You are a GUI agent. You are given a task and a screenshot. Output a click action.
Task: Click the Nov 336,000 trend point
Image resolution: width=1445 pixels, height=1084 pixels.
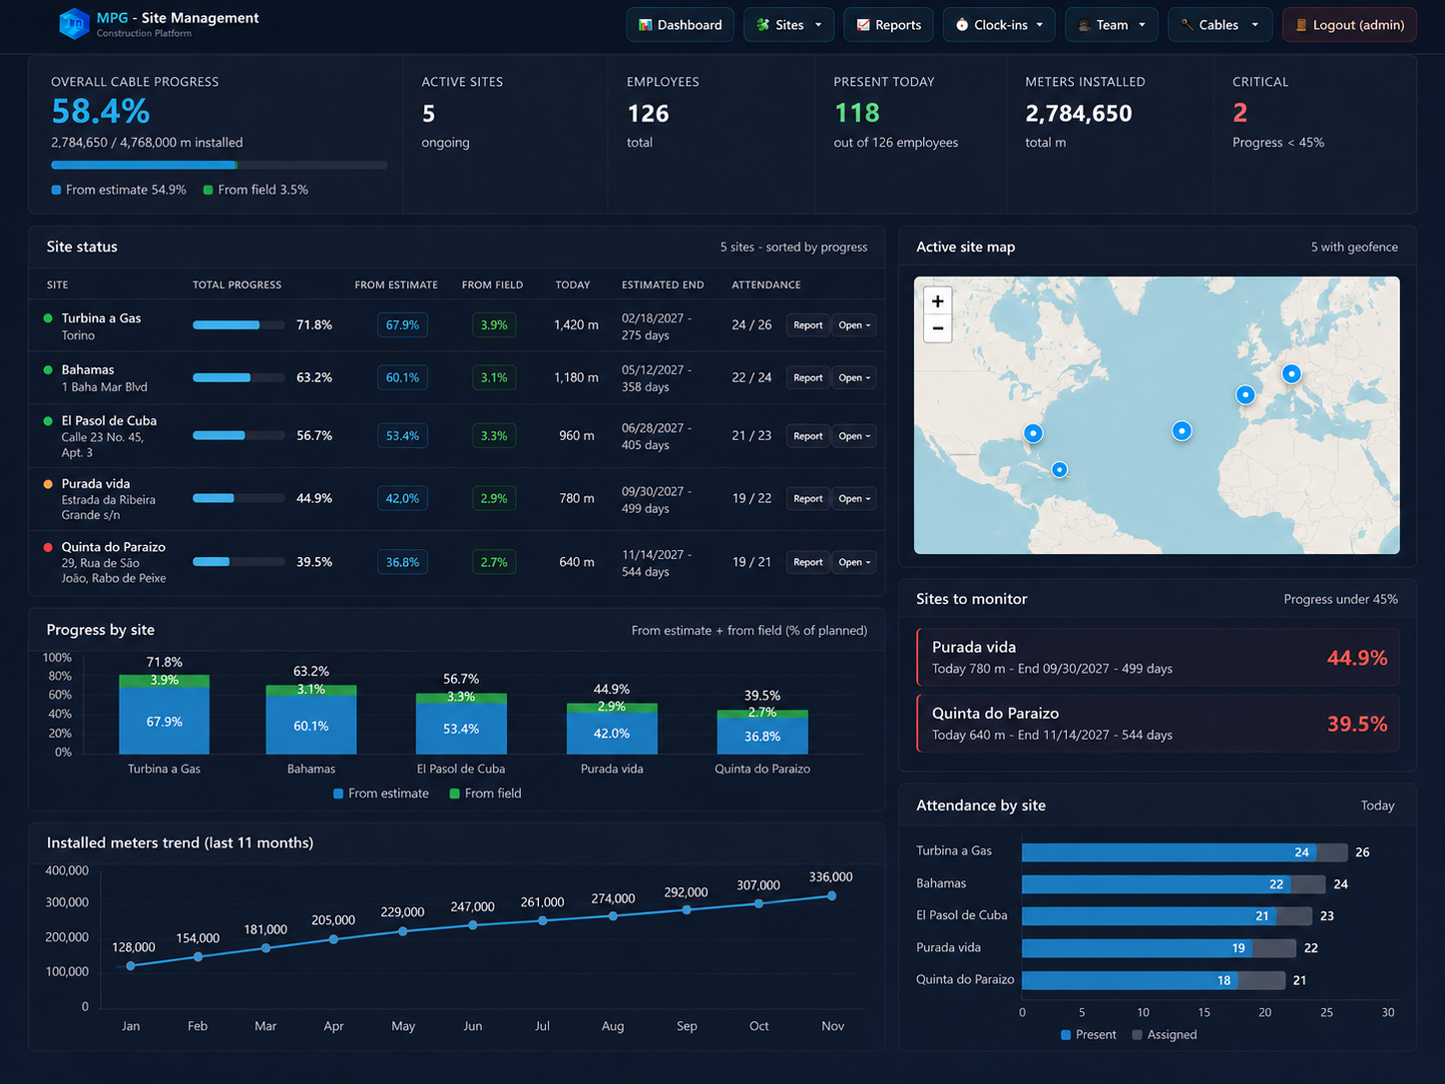831,896
